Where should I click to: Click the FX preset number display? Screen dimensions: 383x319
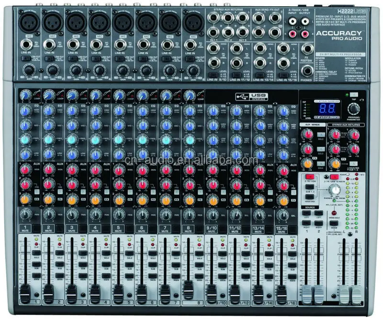(327, 108)
